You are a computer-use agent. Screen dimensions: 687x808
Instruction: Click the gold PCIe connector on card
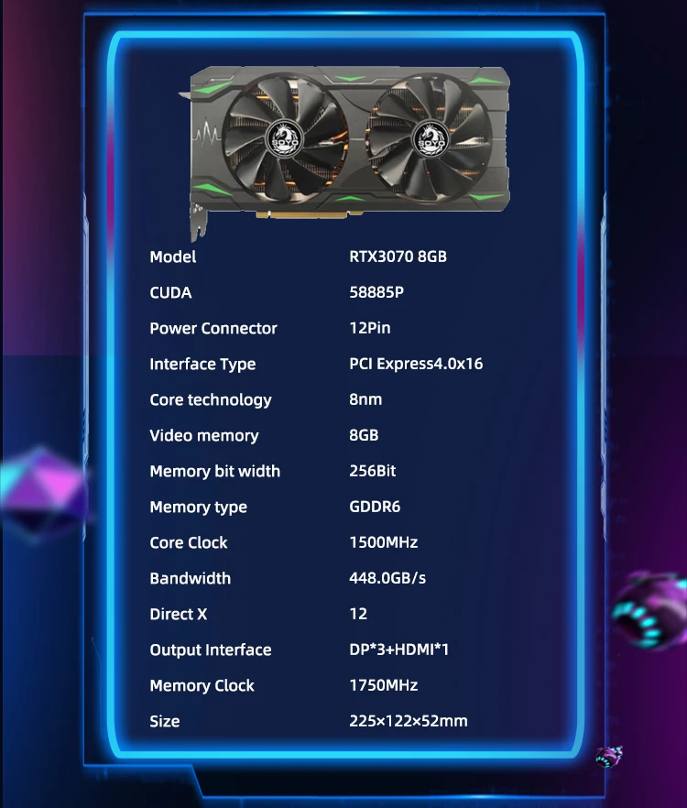click(x=310, y=214)
